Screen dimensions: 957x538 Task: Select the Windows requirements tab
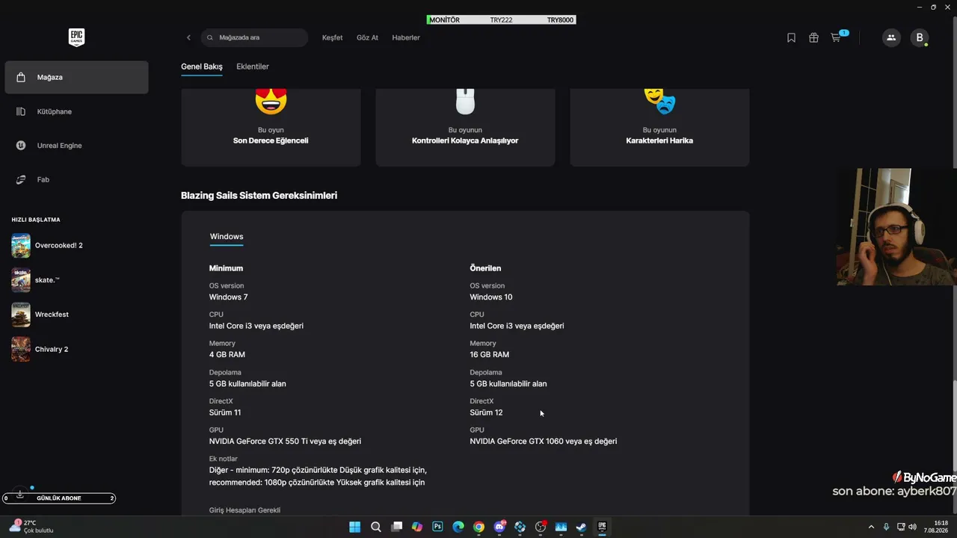tap(227, 237)
